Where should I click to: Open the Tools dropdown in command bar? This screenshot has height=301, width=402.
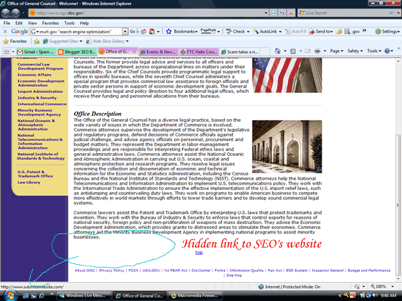pos(374,51)
